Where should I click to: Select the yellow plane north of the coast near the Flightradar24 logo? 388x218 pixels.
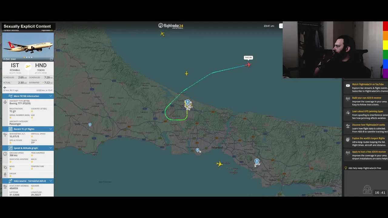coord(162,34)
